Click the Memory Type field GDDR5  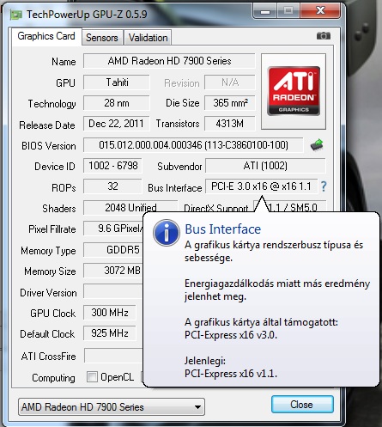(x=113, y=250)
